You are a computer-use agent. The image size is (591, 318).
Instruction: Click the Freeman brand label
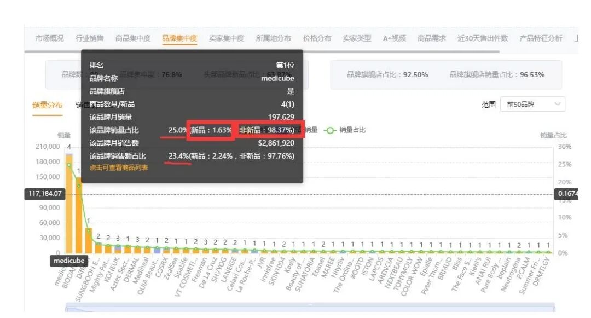pyautogui.click(x=199, y=270)
